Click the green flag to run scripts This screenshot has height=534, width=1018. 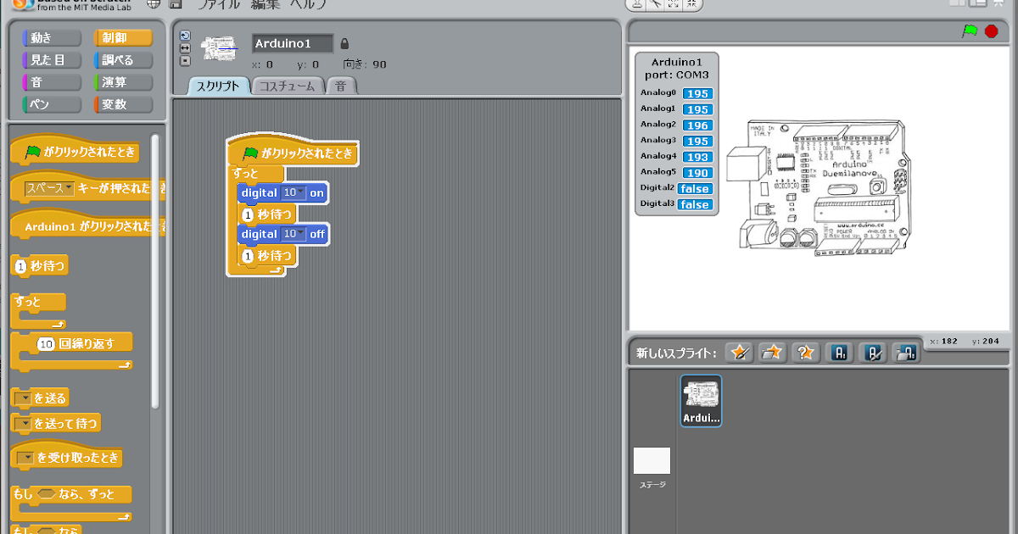tap(968, 30)
